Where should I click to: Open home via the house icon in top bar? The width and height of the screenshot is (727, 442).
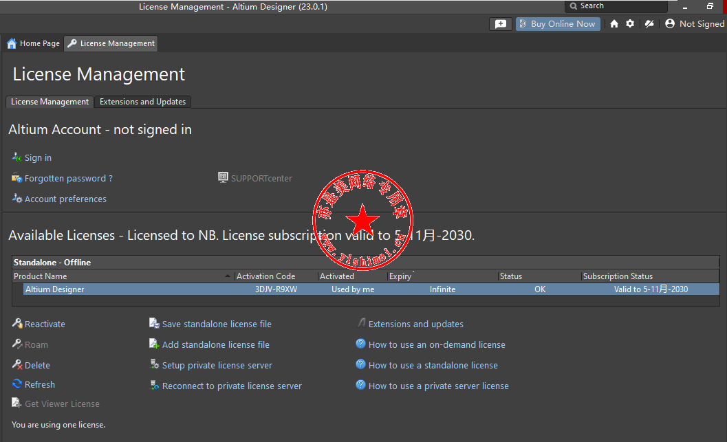coord(614,23)
